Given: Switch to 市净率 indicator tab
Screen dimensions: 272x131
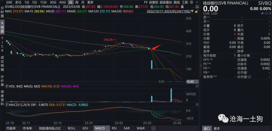Looking at the screenshot, I should click(x=27, y=128).
